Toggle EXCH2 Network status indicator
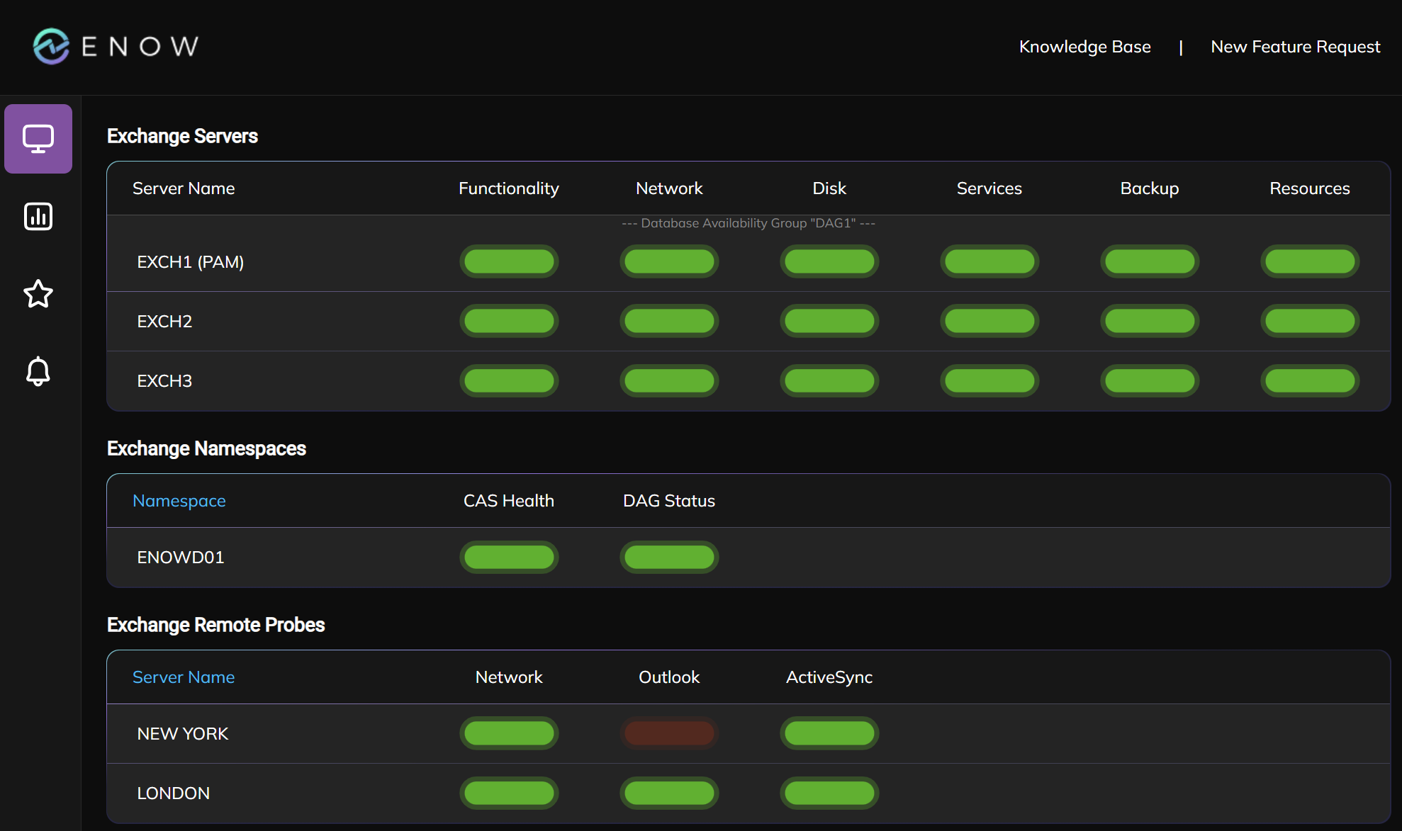1402x831 pixels. pos(668,321)
